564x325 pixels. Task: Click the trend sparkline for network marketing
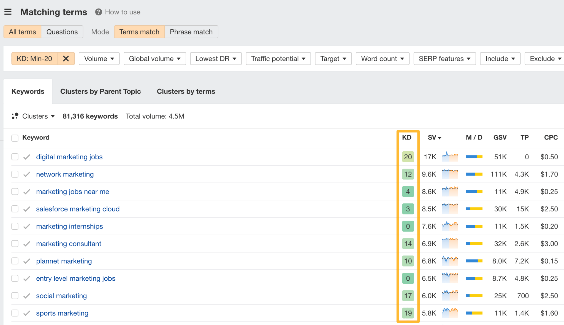point(450,174)
